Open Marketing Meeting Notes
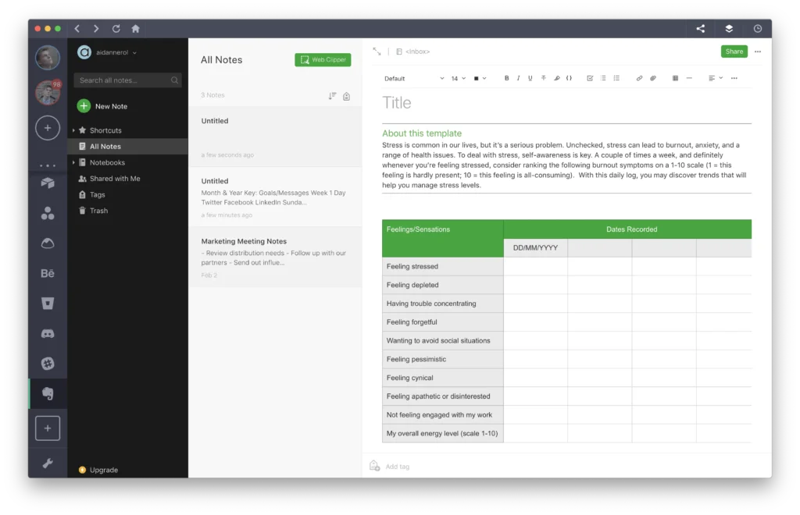 coord(276,257)
